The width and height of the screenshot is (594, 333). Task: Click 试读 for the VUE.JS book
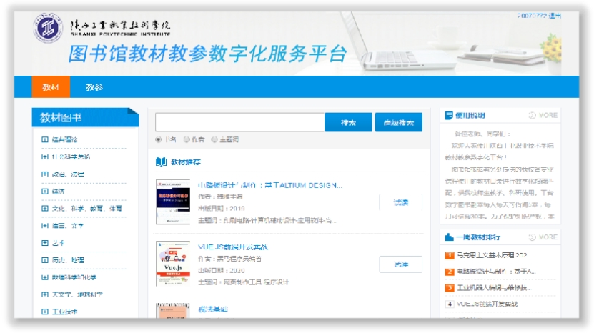click(400, 264)
